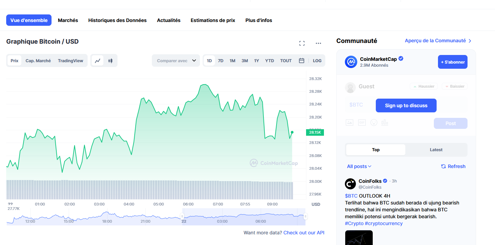Click the Guest profile avatar

pyautogui.click(x=350, y=88)
